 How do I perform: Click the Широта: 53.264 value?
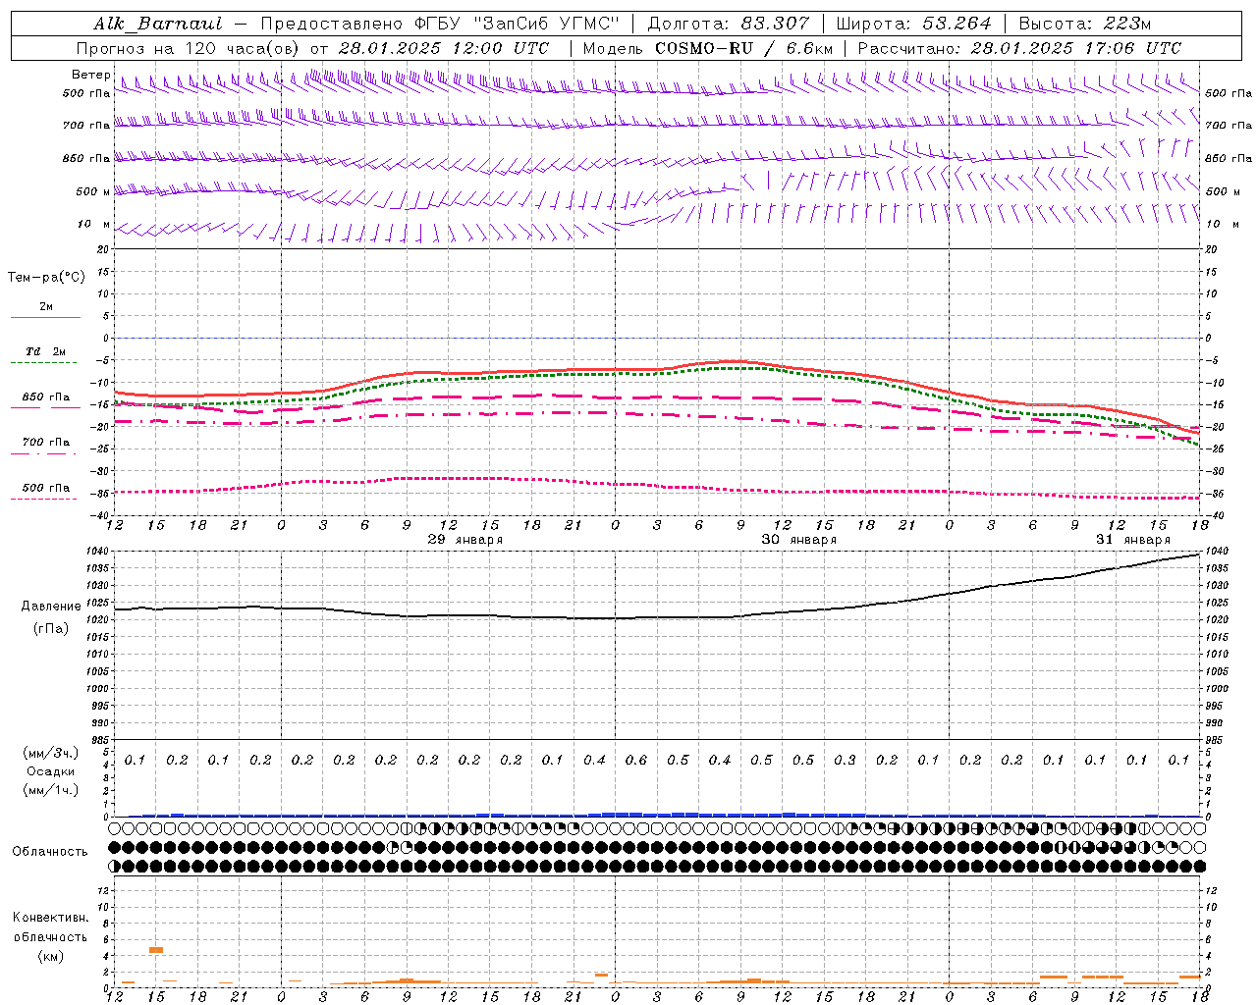pyautogui.click(x=913, y=24)
